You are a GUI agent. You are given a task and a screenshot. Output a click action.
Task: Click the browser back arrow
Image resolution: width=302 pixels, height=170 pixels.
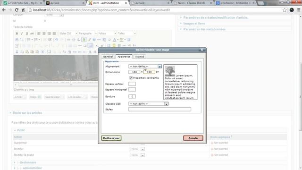pos(4,10)
